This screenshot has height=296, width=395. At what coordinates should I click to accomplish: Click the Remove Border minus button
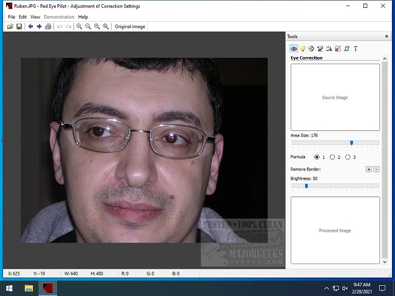[x=376, y=169]
